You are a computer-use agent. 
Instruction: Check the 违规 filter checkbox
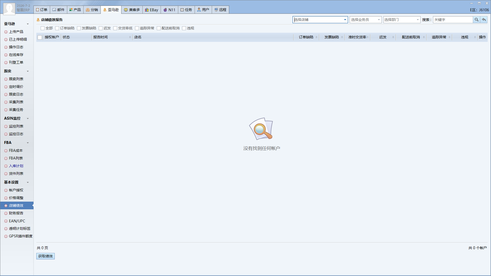(184, 28)
